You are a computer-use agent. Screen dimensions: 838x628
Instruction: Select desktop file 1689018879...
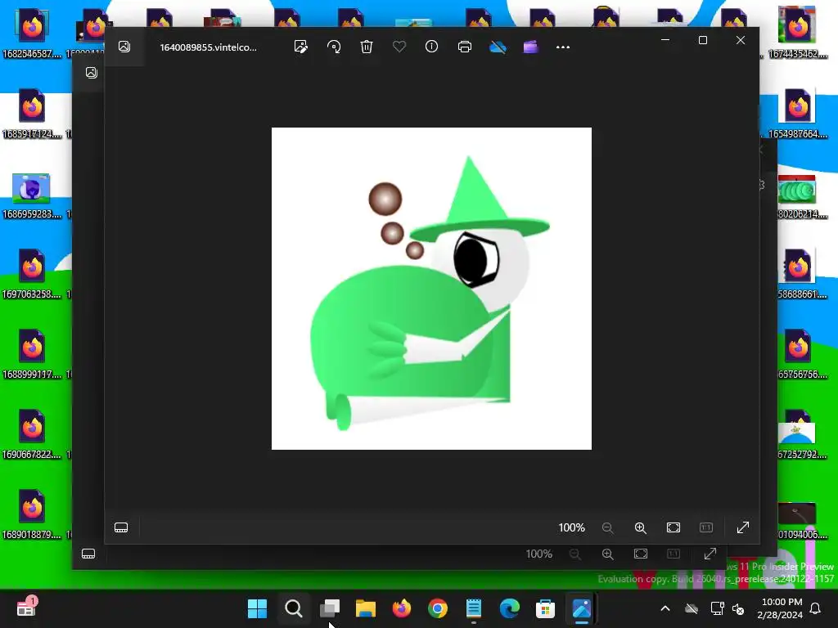(x=32, y=514)
